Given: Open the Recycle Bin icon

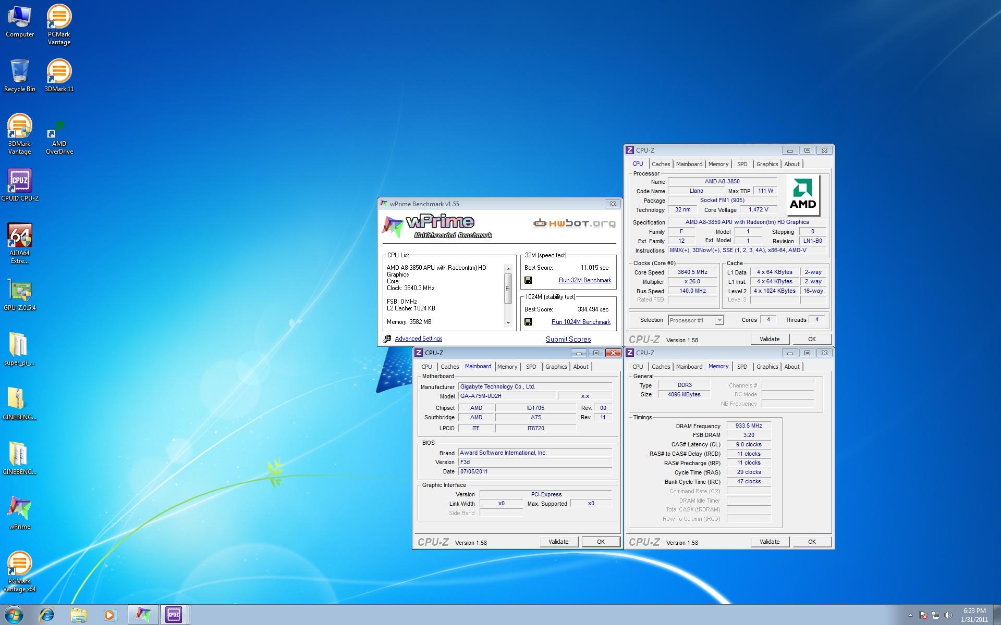Looking at the screenshot, I should pos(20,76).
